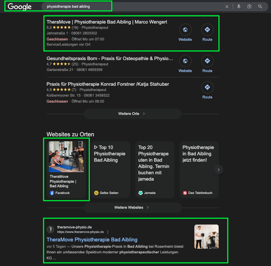
Task: Click https://www.theramove-physio.de URL text
Action: click(x=80, y=232)
